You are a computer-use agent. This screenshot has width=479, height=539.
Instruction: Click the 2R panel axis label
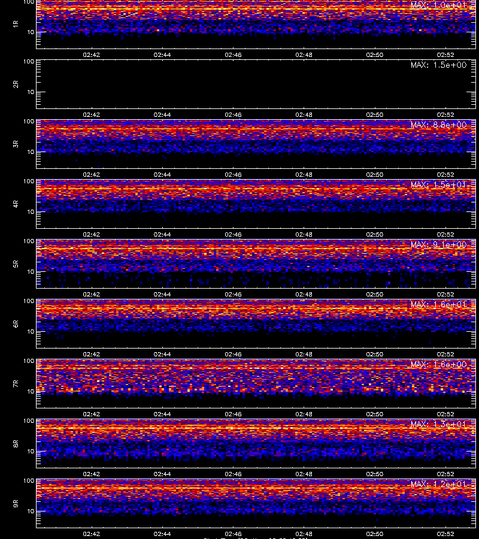(x=16, y=84)
